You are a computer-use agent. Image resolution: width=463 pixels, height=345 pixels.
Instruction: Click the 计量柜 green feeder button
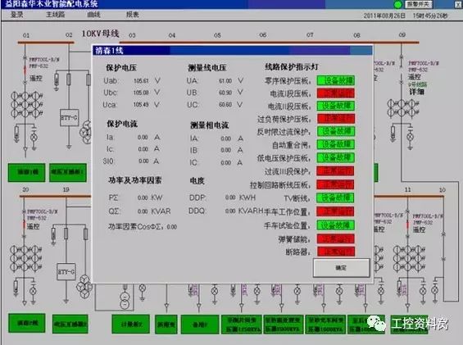(x=131, y=324)
